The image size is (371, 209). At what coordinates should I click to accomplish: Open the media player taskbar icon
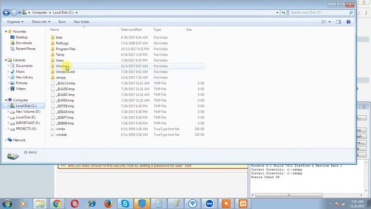23,204
